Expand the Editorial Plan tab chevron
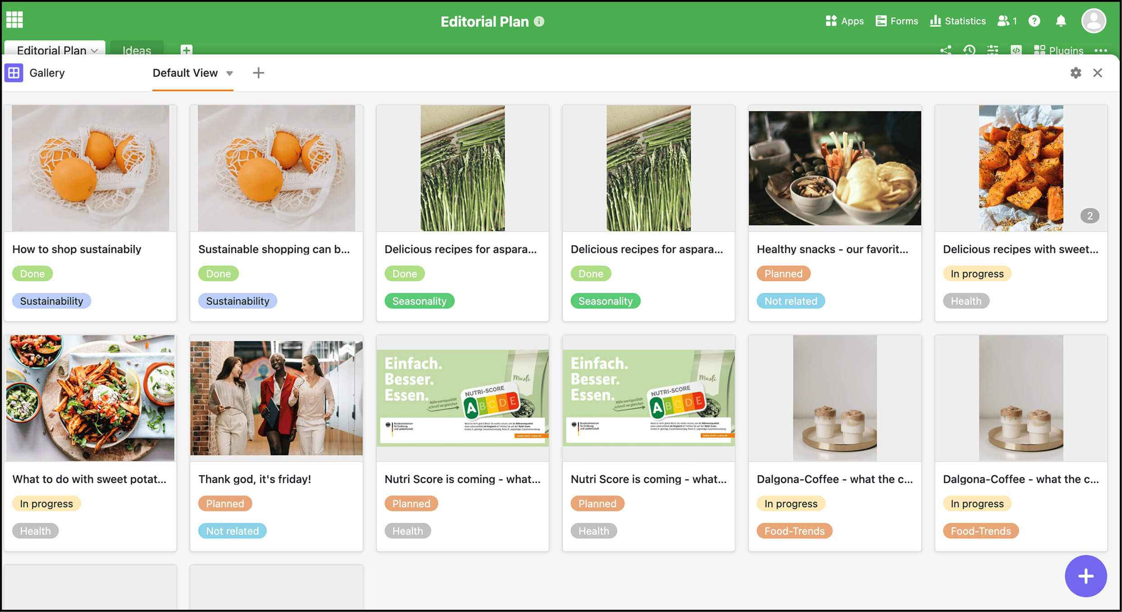Screen dimensions: 1122x612 point(94,50)
